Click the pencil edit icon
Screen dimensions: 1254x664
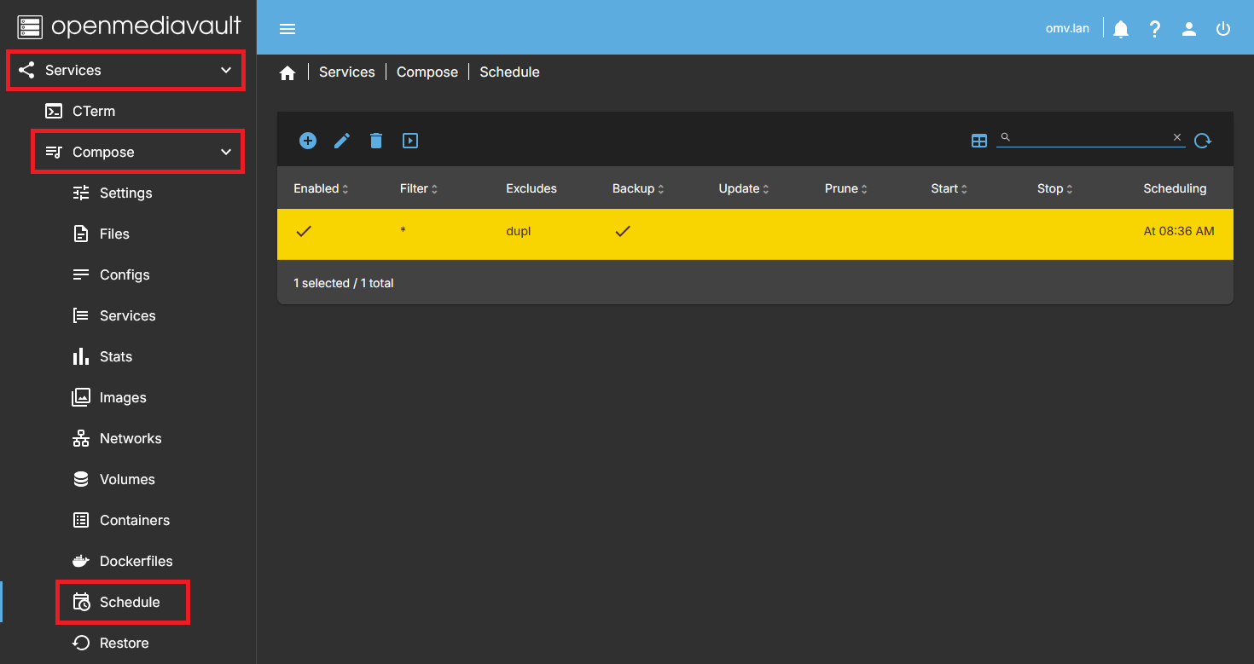point(342,141)
